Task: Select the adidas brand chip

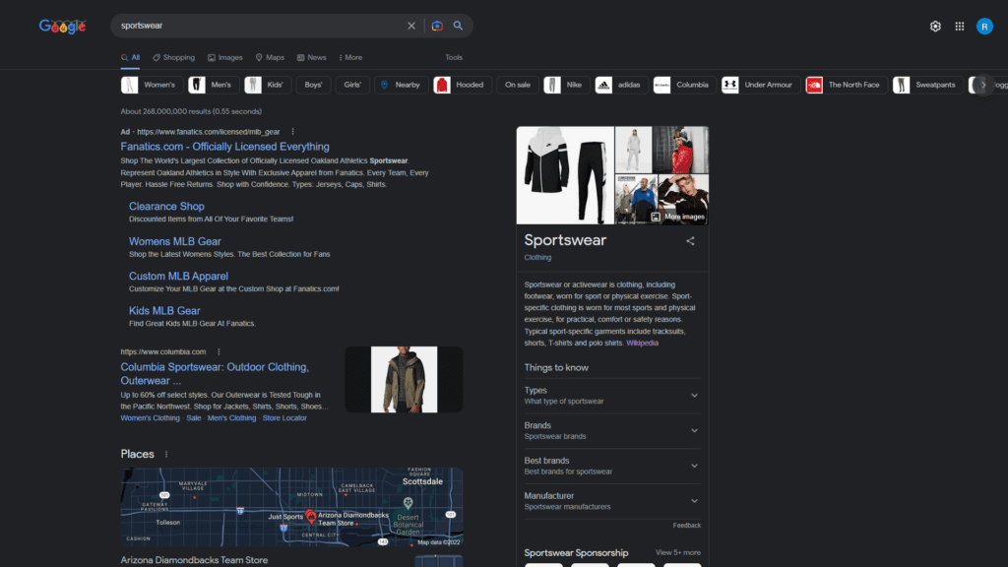Action: pyautogui.click(x=622, y=85)
